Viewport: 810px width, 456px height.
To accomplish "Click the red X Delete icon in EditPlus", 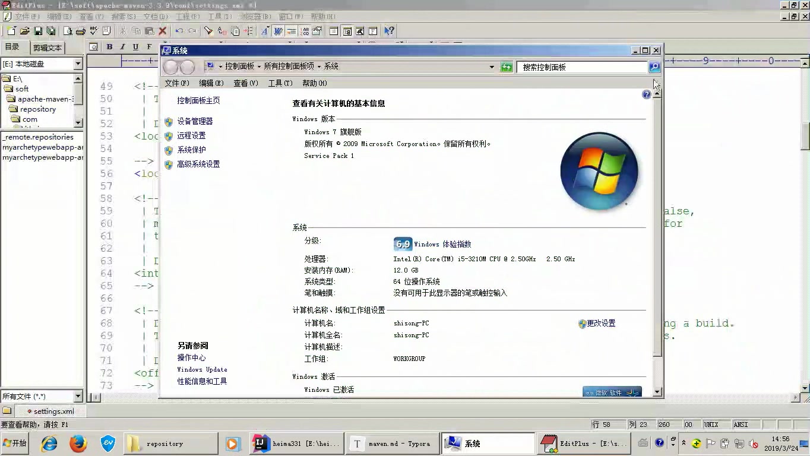I will click(x=162, y=31).
